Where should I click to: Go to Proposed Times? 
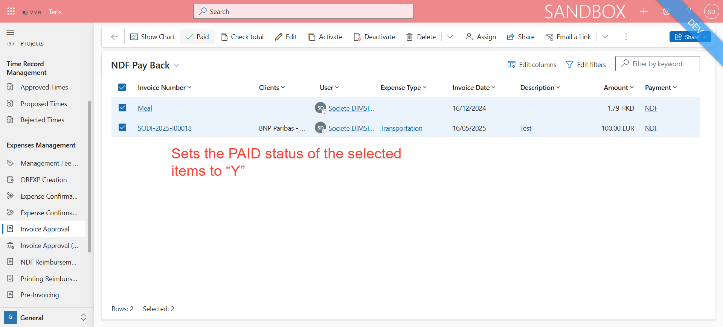44,104
